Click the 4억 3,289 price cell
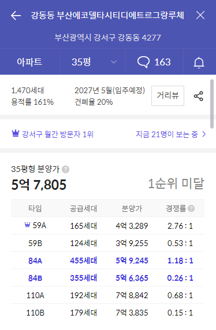Screen dimensions: 216x330 click(132, 226)
